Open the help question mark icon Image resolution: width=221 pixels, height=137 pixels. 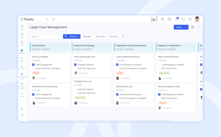point(190,19)
